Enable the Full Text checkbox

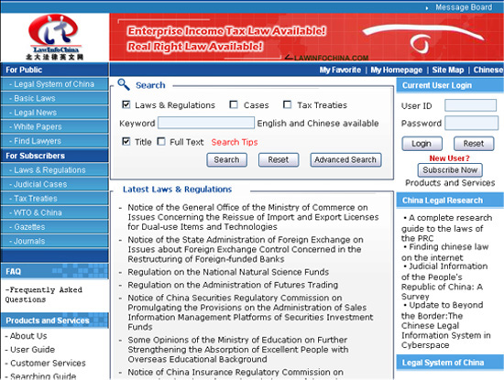coord(161,142)
